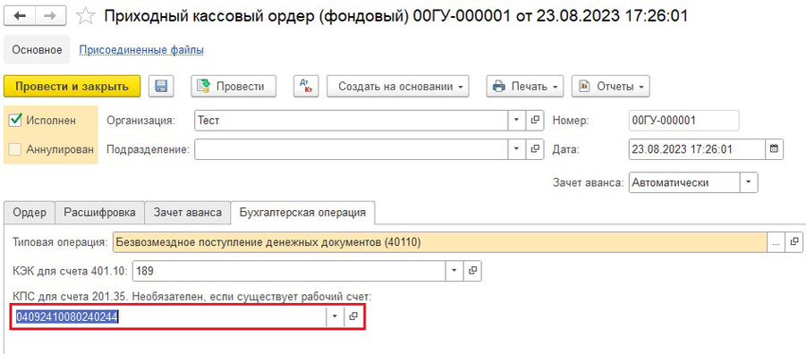Go back with the left arrow button

click(x=20, y=16)
